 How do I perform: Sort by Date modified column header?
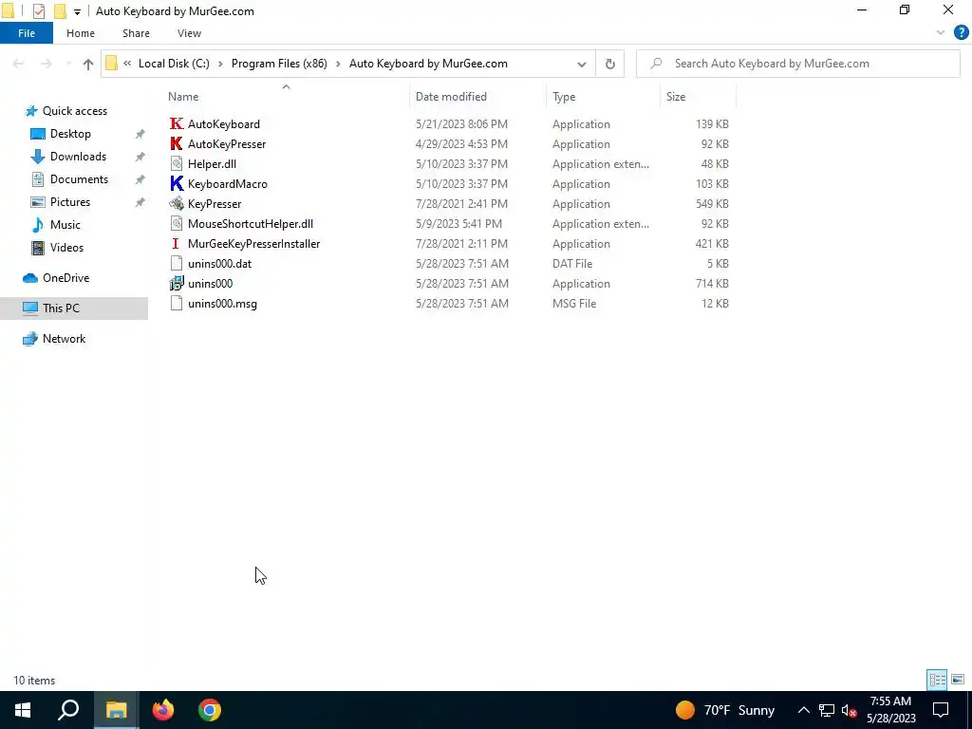(x=478, y=97)
